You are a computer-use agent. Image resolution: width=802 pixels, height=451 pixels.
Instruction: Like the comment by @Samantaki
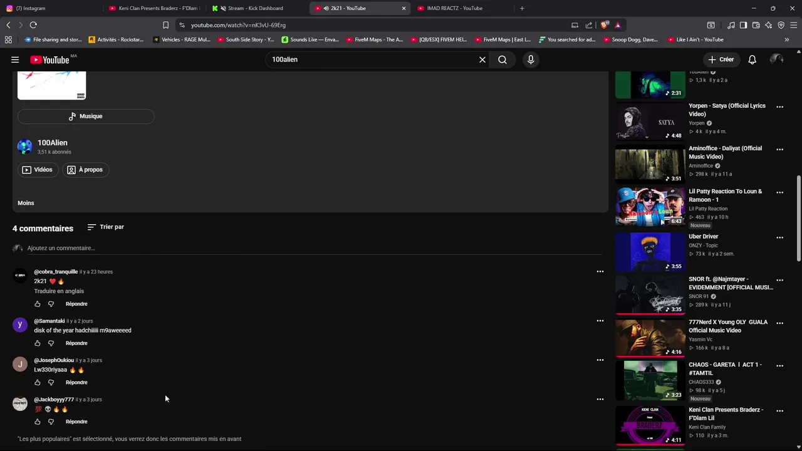click(38, 343)
